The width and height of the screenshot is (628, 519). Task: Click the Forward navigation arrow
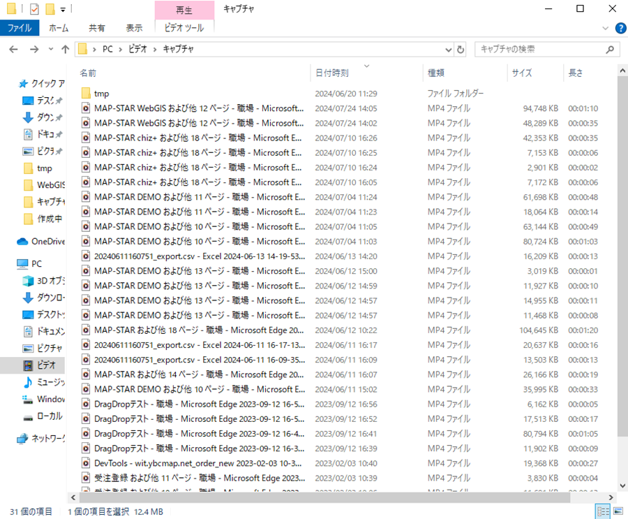[34, 50]
